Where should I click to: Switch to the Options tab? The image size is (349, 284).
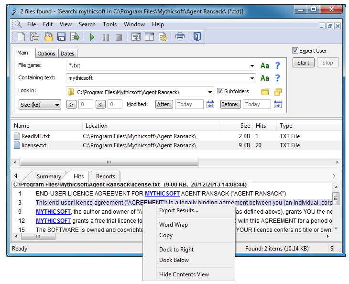pyautogui.click(x=46, y=54)
